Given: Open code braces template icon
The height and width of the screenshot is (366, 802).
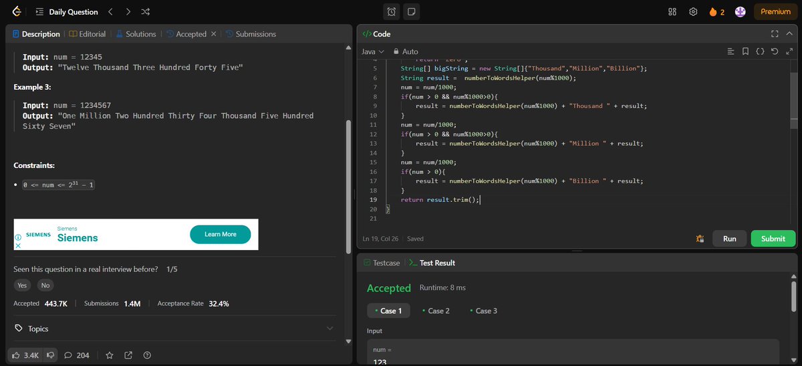Looking at the screenshot, I should (x=760, y=51).
